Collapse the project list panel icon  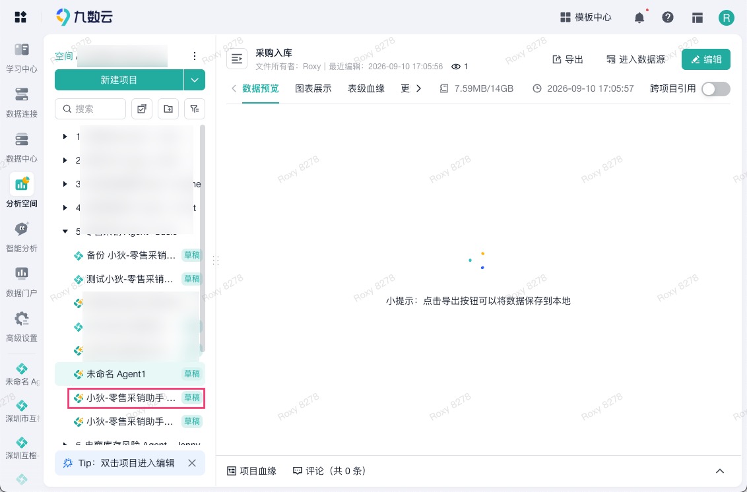(x=237, y=59)
